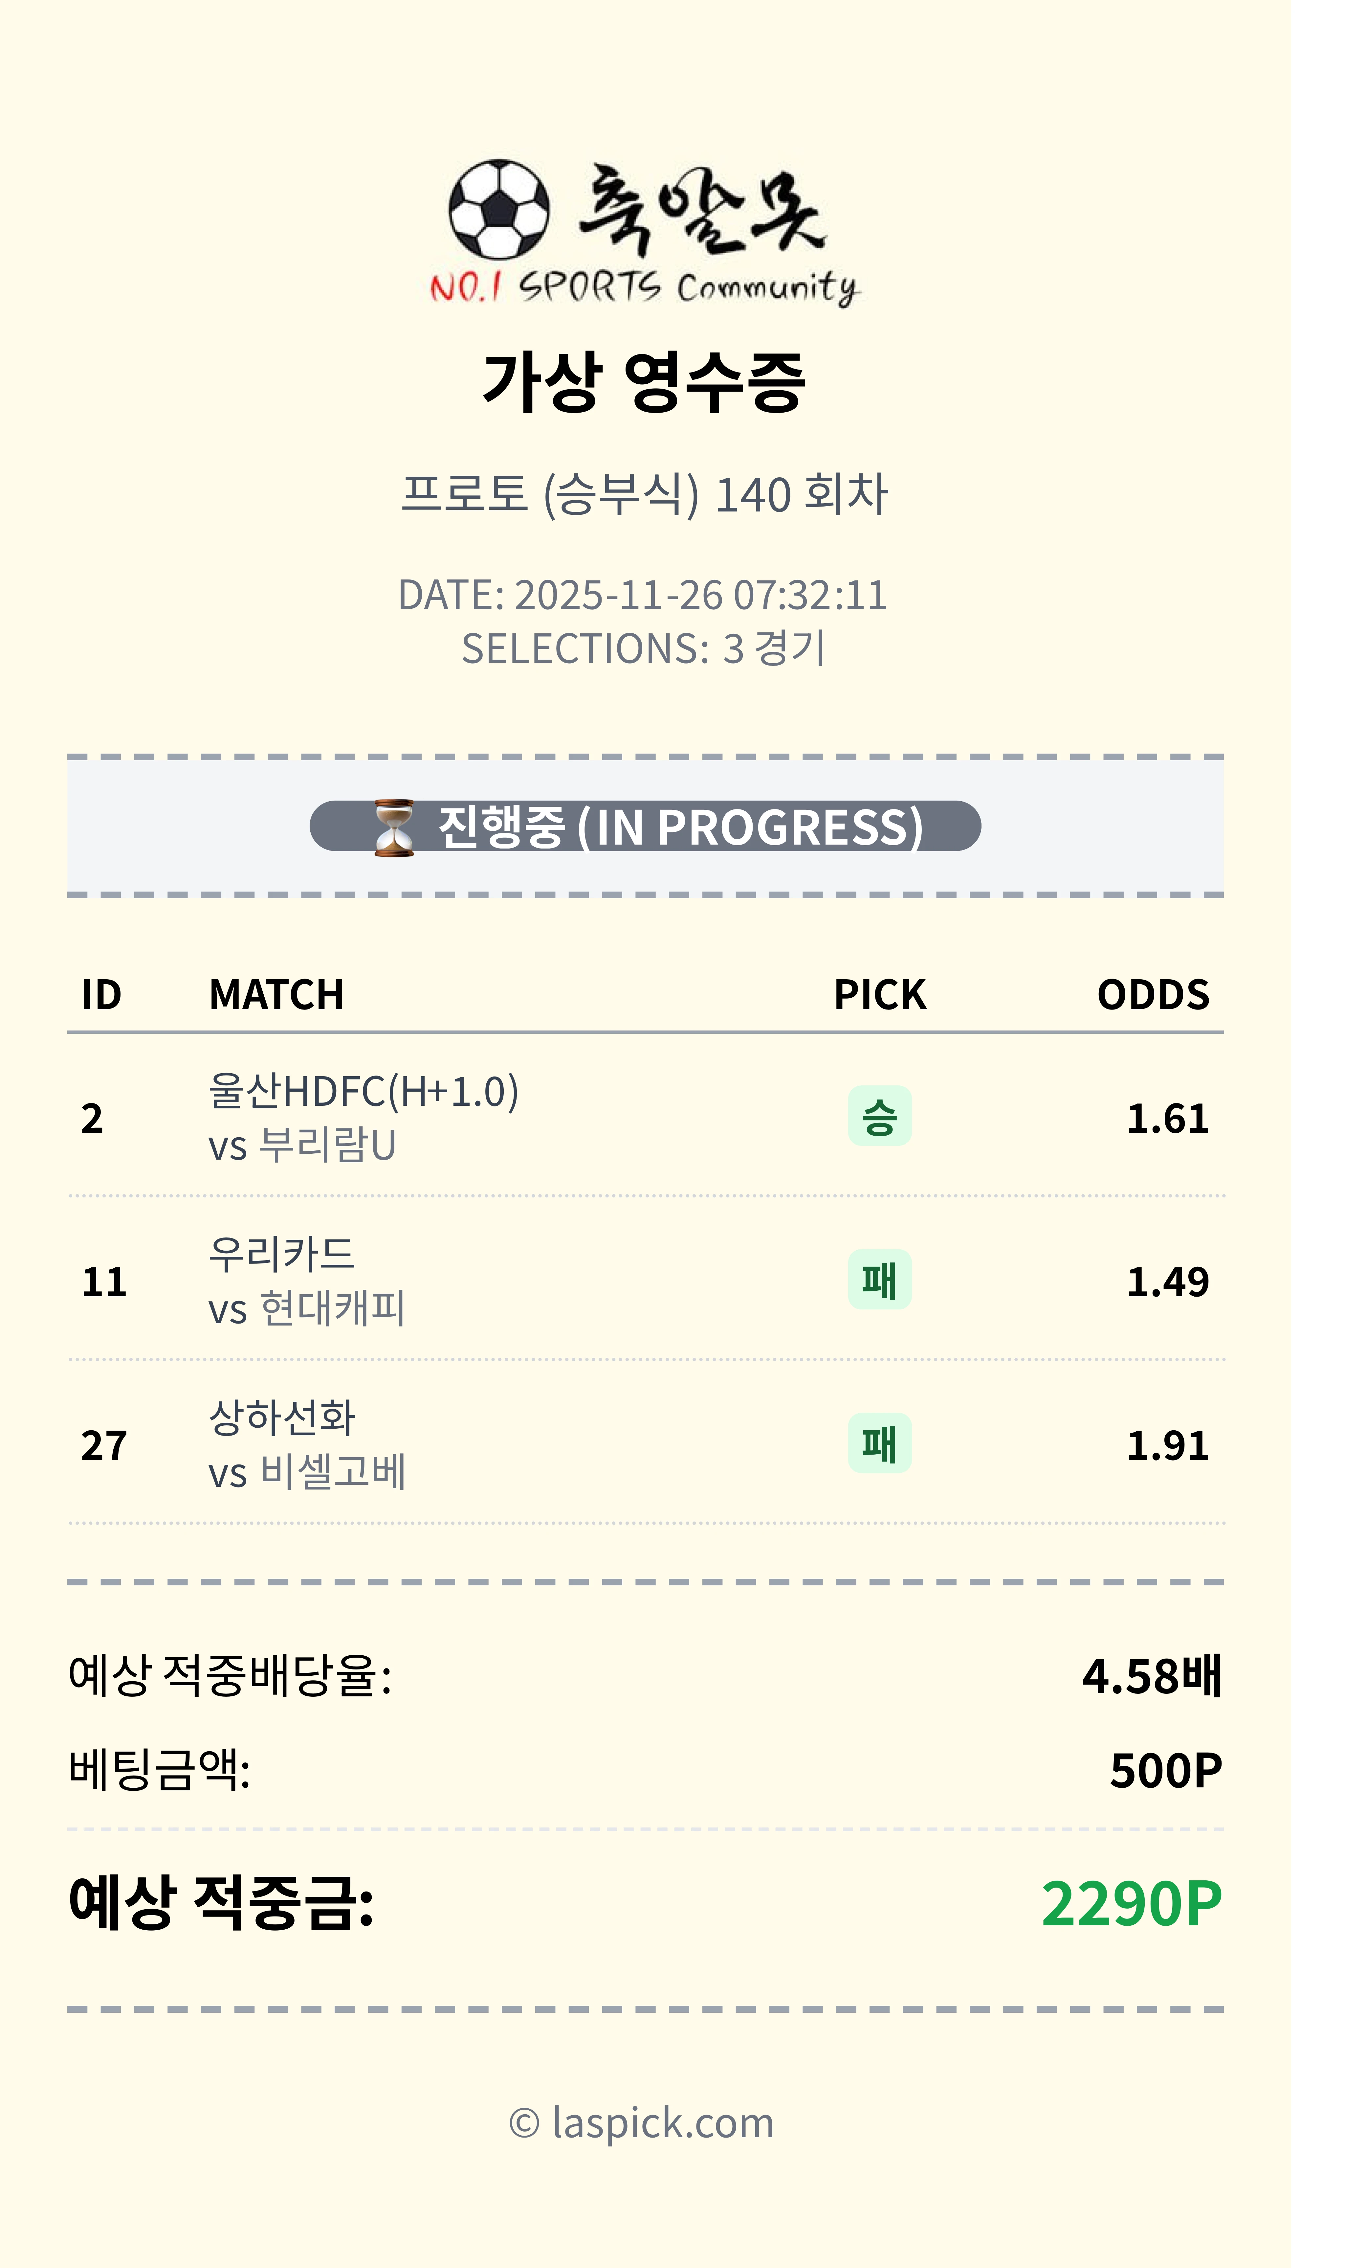The image size is (1345, 2268).
Task: Open the laspick.com footer link
Action: [642, 2123]
